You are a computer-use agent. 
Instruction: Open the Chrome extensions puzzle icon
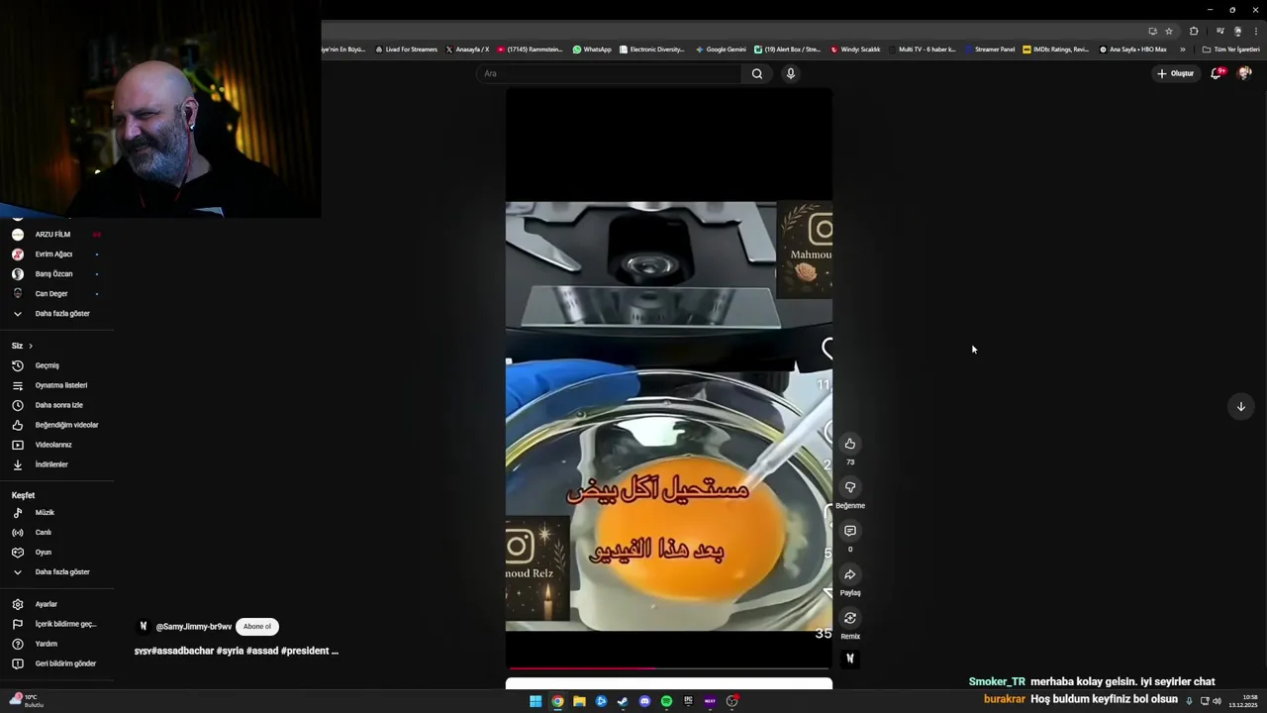tap(1194, 31)
